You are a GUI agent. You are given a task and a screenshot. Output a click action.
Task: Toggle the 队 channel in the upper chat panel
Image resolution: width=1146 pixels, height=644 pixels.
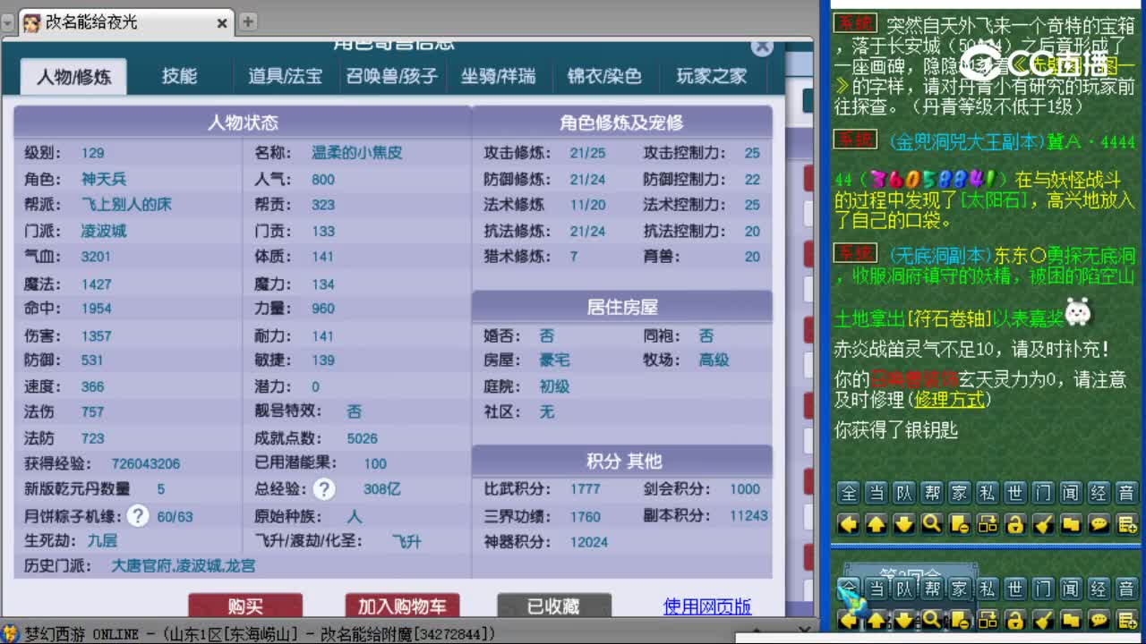904,493
